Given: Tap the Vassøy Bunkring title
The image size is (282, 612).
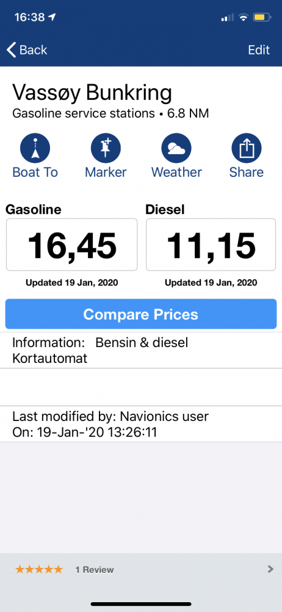Looking at the screenshot, I should pos(92,93).
